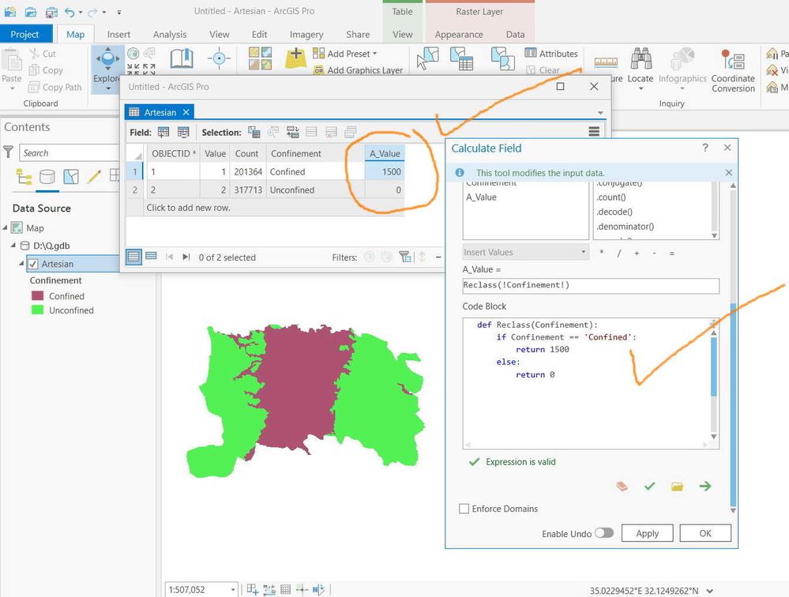Open the Analysis ribbon tab
This screenshot has height=597, width=789.
pyautogui.click(x=170, y=34)
